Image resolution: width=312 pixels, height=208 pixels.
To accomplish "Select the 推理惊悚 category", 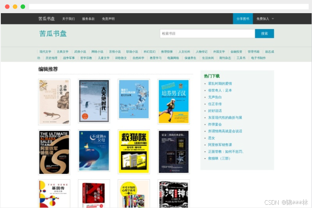I will 167,51.
